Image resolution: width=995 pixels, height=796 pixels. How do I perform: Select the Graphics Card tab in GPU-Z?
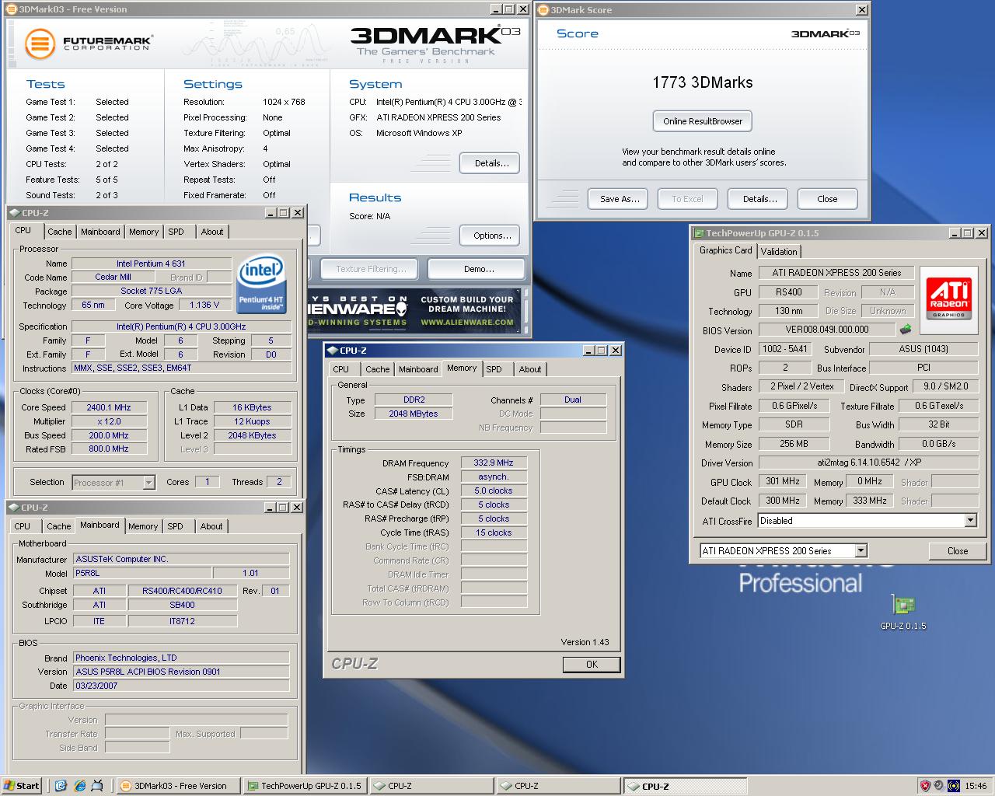pyautogui.click(x=725, y=250)
